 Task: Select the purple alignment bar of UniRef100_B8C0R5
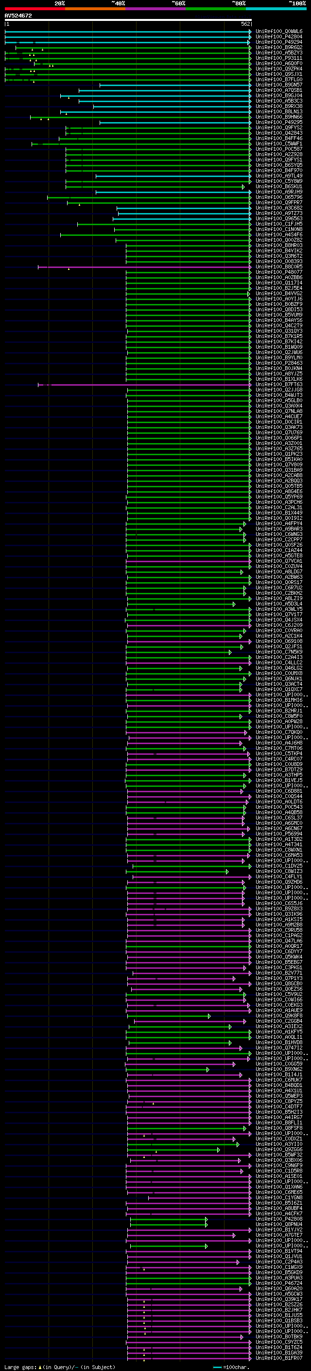(x=144, y=267)
